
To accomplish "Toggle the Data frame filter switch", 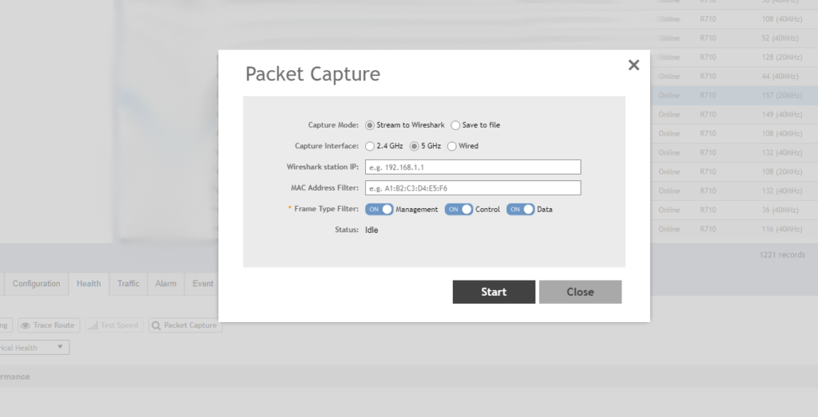I will [520, 209].
